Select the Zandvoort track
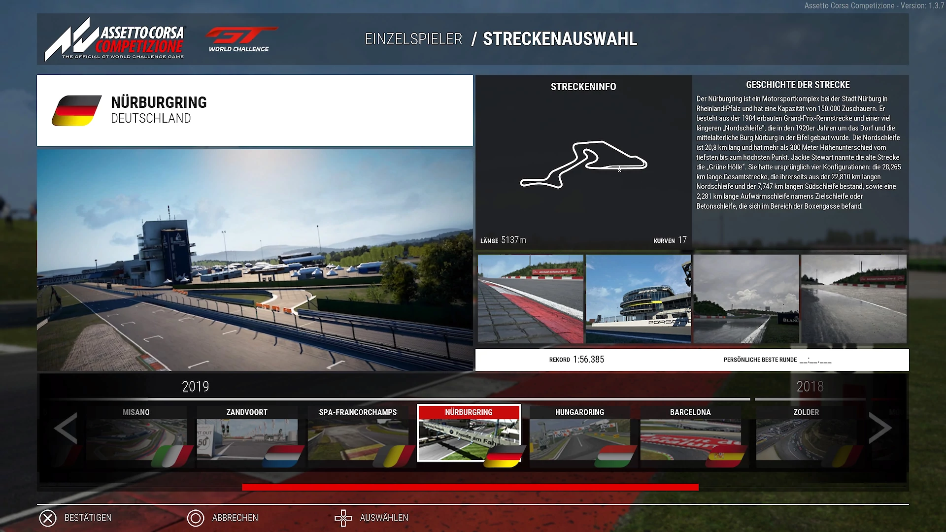Image resolution: width=946 pixels, height=532 pixels. [x=247, y=433]
